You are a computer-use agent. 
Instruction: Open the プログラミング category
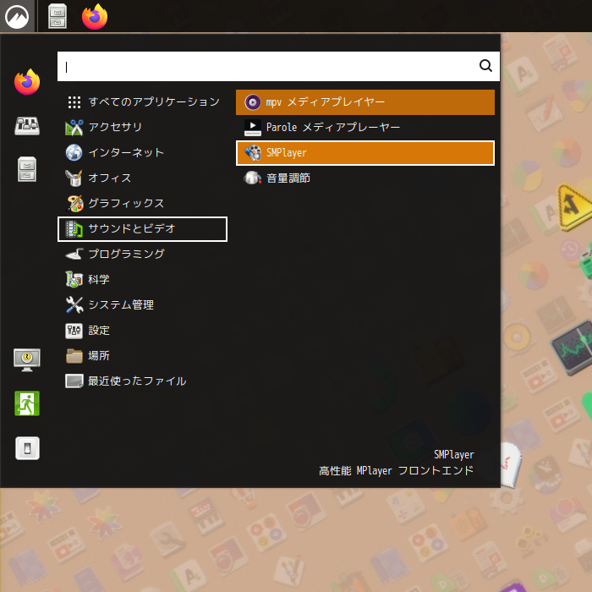click(142, 254)
